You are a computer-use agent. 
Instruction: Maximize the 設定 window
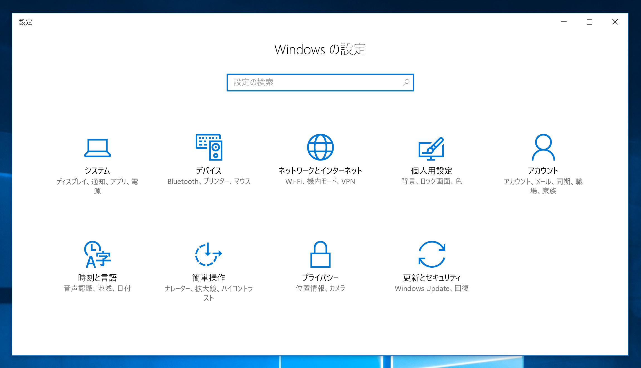pyautogui.click(x=589, y=22)
